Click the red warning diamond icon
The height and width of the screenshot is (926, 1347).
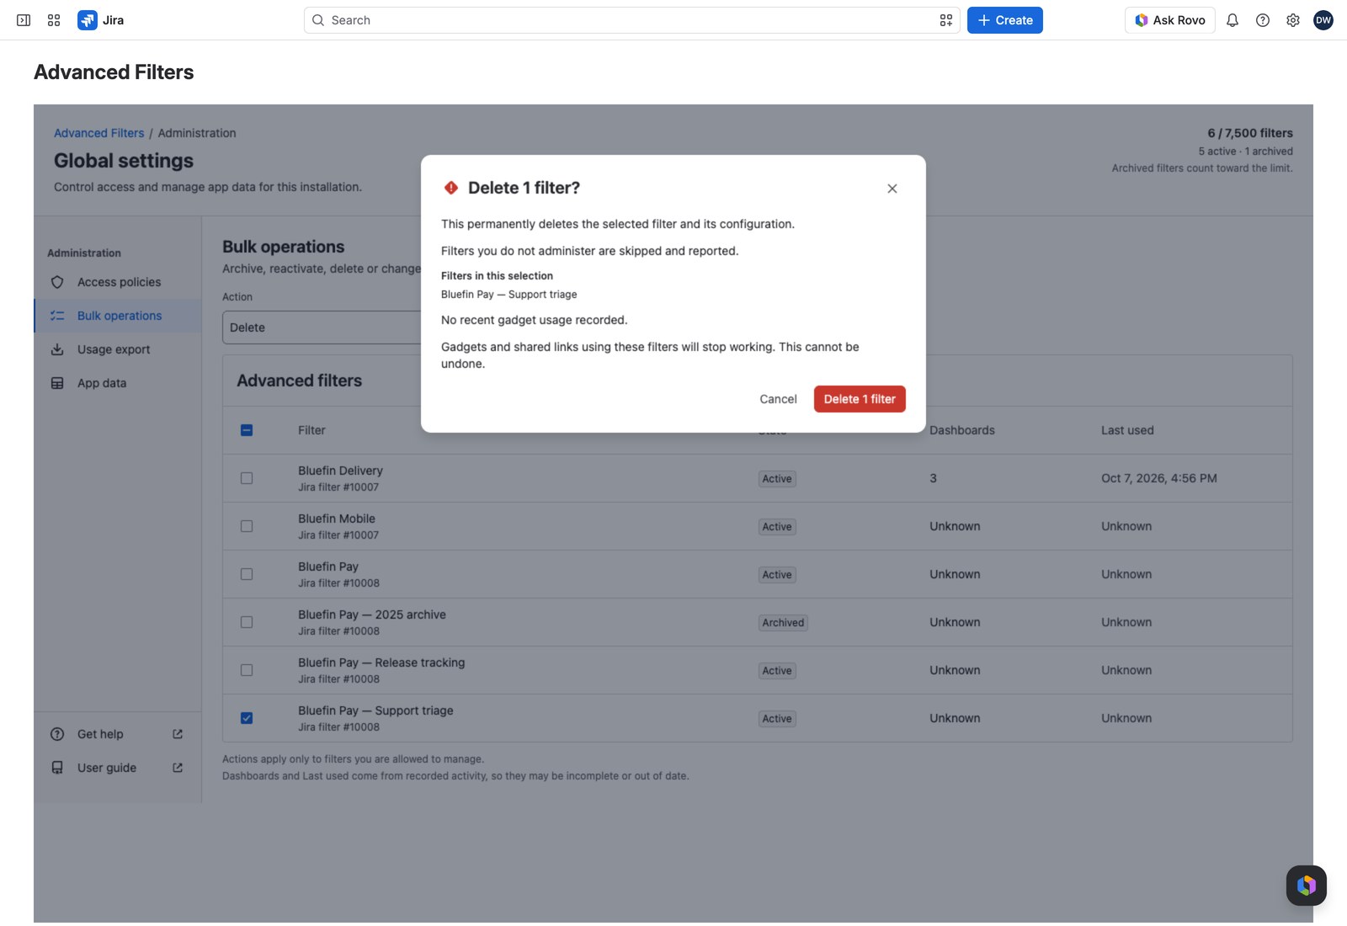point(451,188)
